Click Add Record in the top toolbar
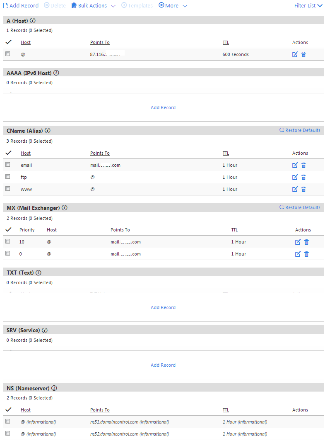Screen dimensions: 330x448 click(x=21, y=6)
